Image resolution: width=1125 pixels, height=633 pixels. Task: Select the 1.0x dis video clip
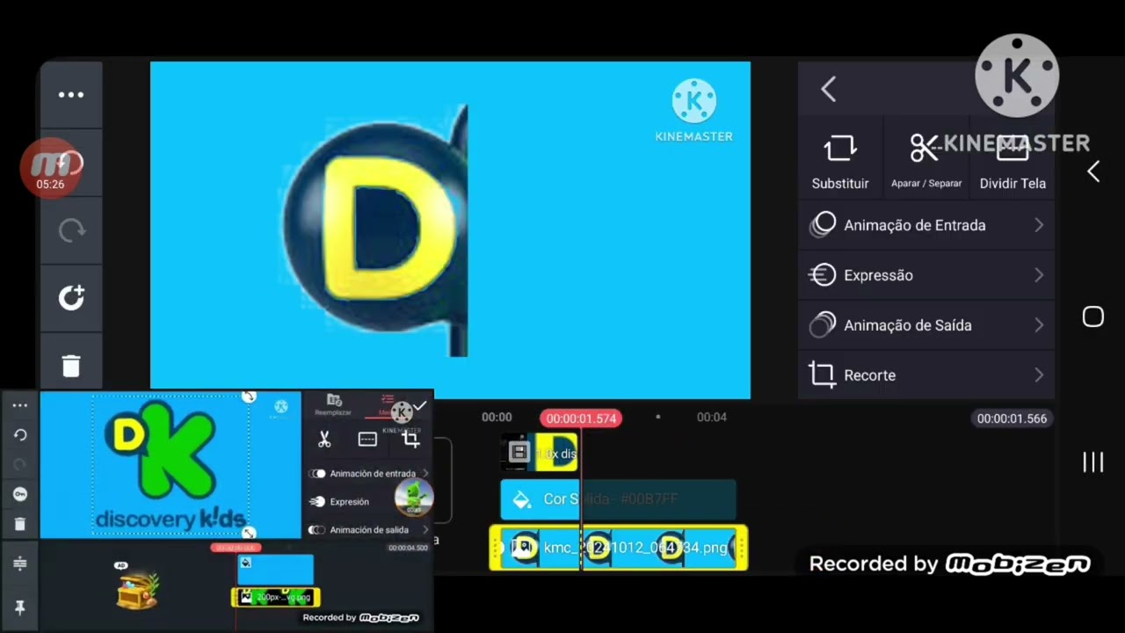tap(540, 454)
